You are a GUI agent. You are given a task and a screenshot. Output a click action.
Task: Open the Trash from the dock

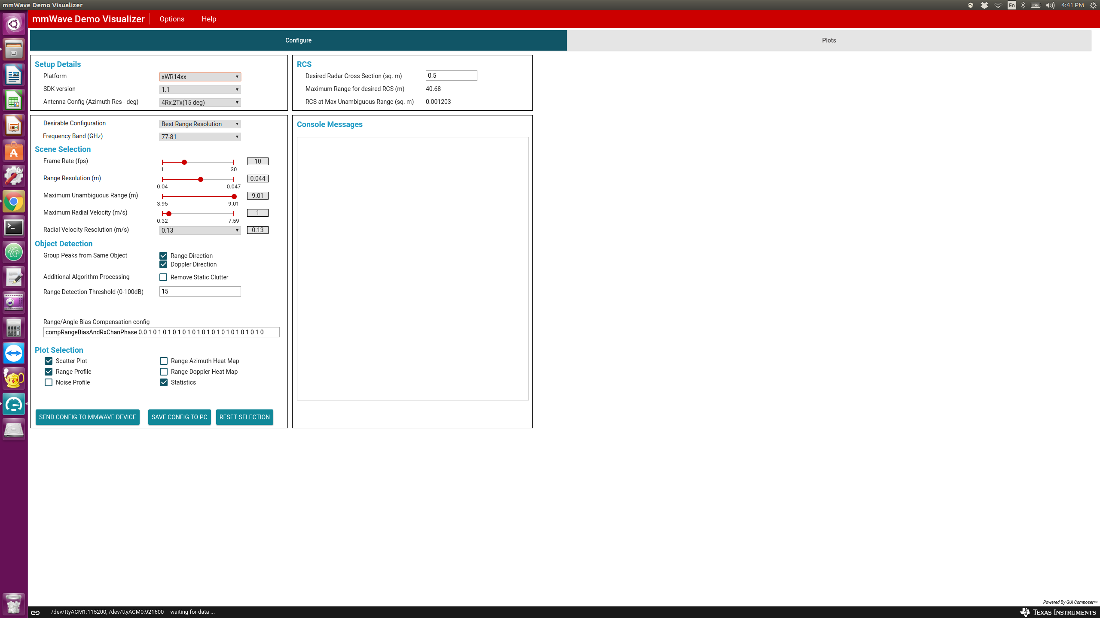pos(14,604)
